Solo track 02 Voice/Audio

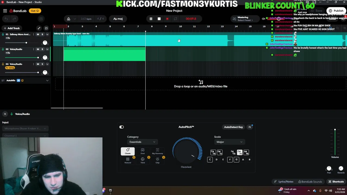(x=42, y=49)
